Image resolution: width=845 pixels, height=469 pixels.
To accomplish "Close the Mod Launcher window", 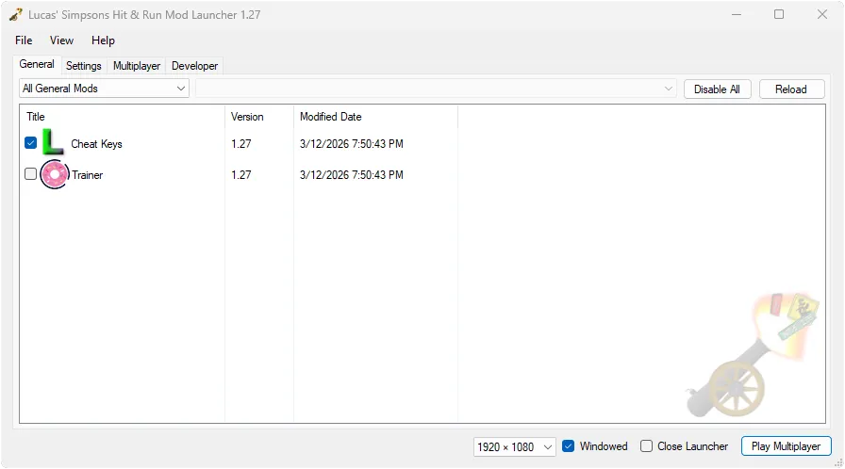I will click(x=821, y=14).
